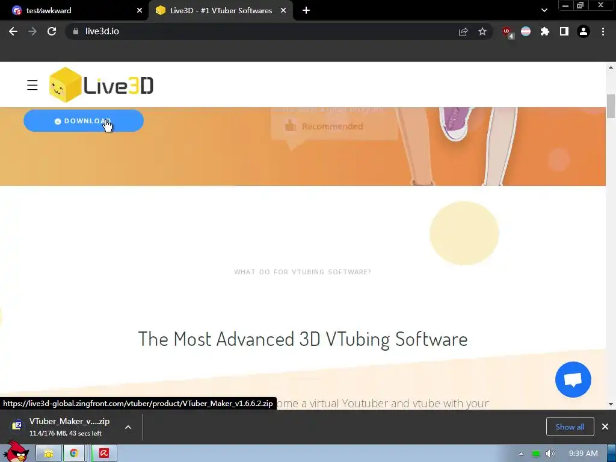Click the page vertical scrollbar thumb
Image resolution: width=616 pixels, height=462 pixels.
click(x=611, y=106)
